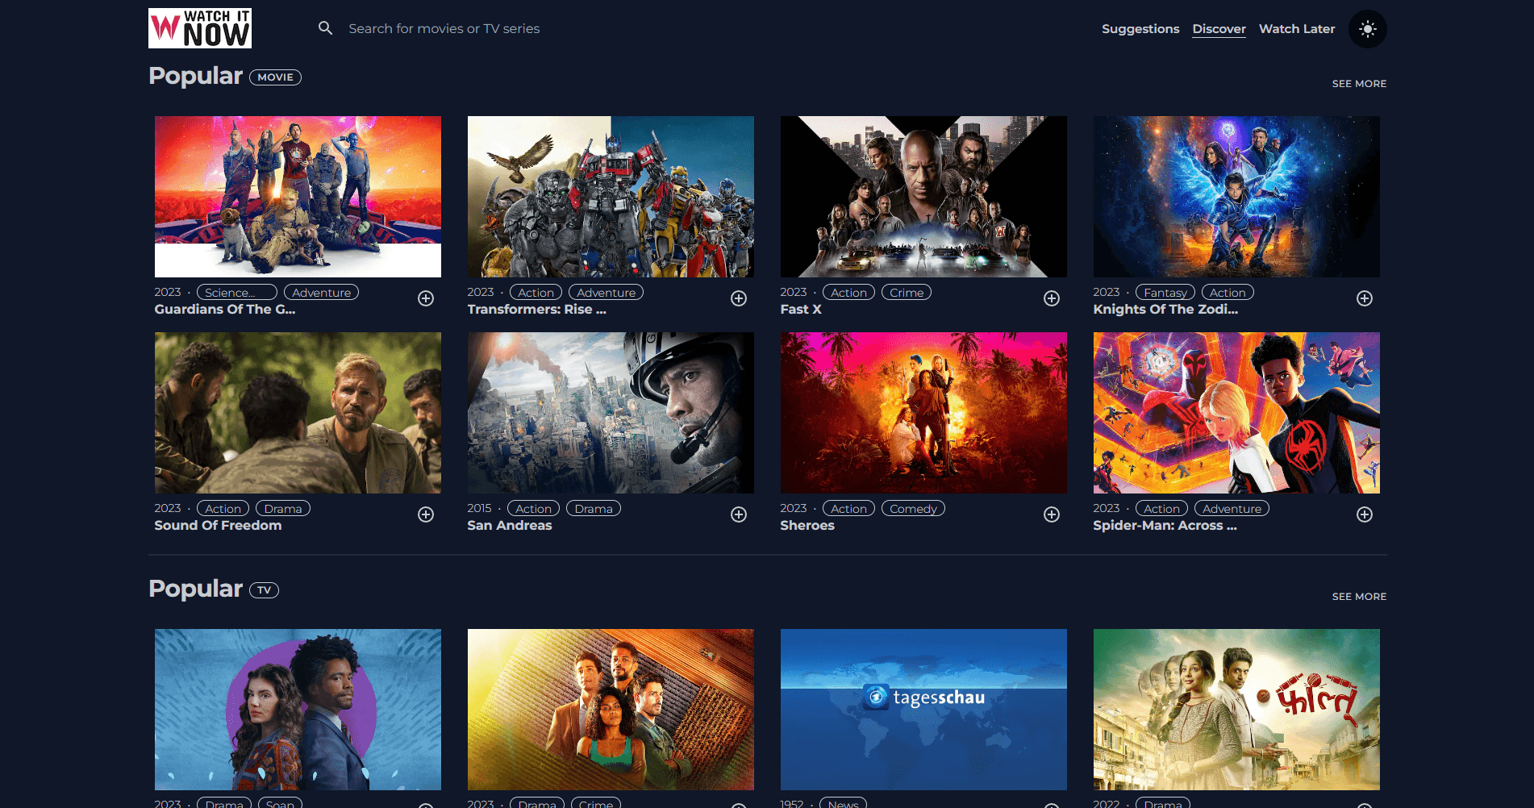Open the Sheroes title text
The width and height of the screenshot is (1534, 808).
(807, 526)
